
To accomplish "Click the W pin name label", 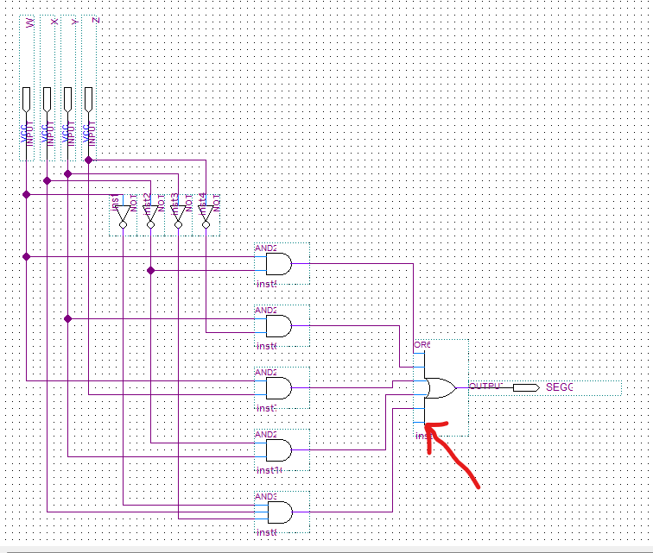I will pos(30,21).
